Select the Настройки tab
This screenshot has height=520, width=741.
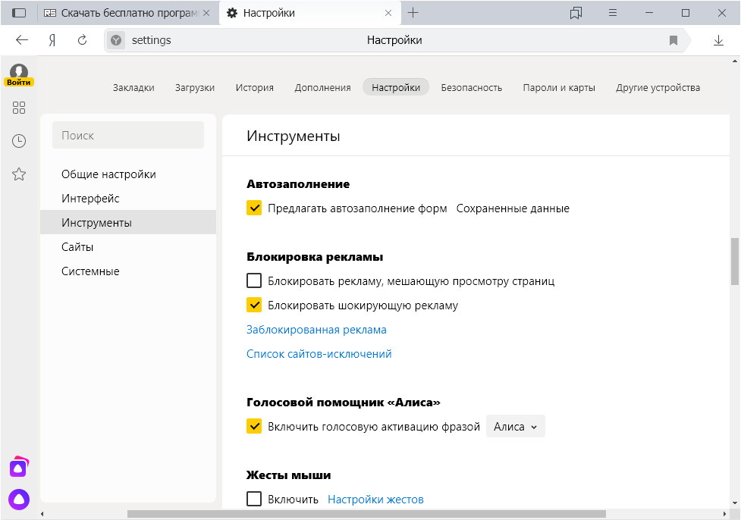(x=396, y=87)
